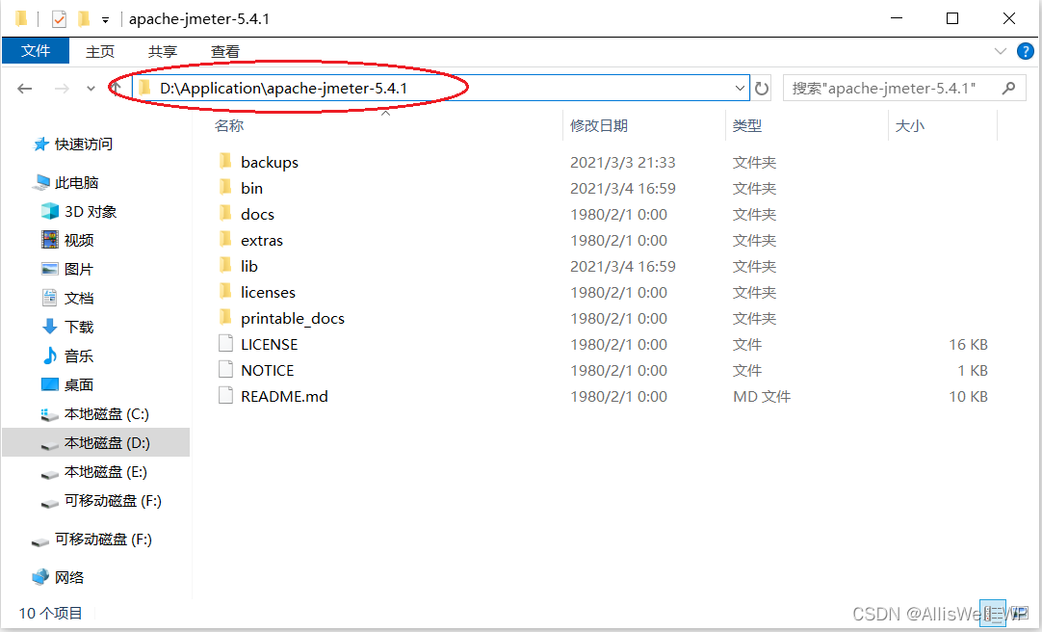Open the backups folder icon
The image size is (1042, 632).
coord(226,162)
